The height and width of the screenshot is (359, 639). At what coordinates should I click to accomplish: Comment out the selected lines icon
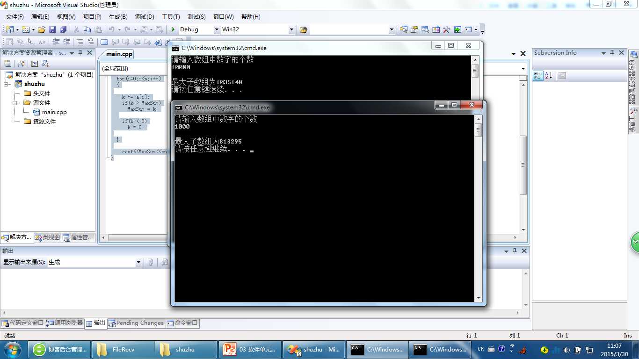point(80,42)
